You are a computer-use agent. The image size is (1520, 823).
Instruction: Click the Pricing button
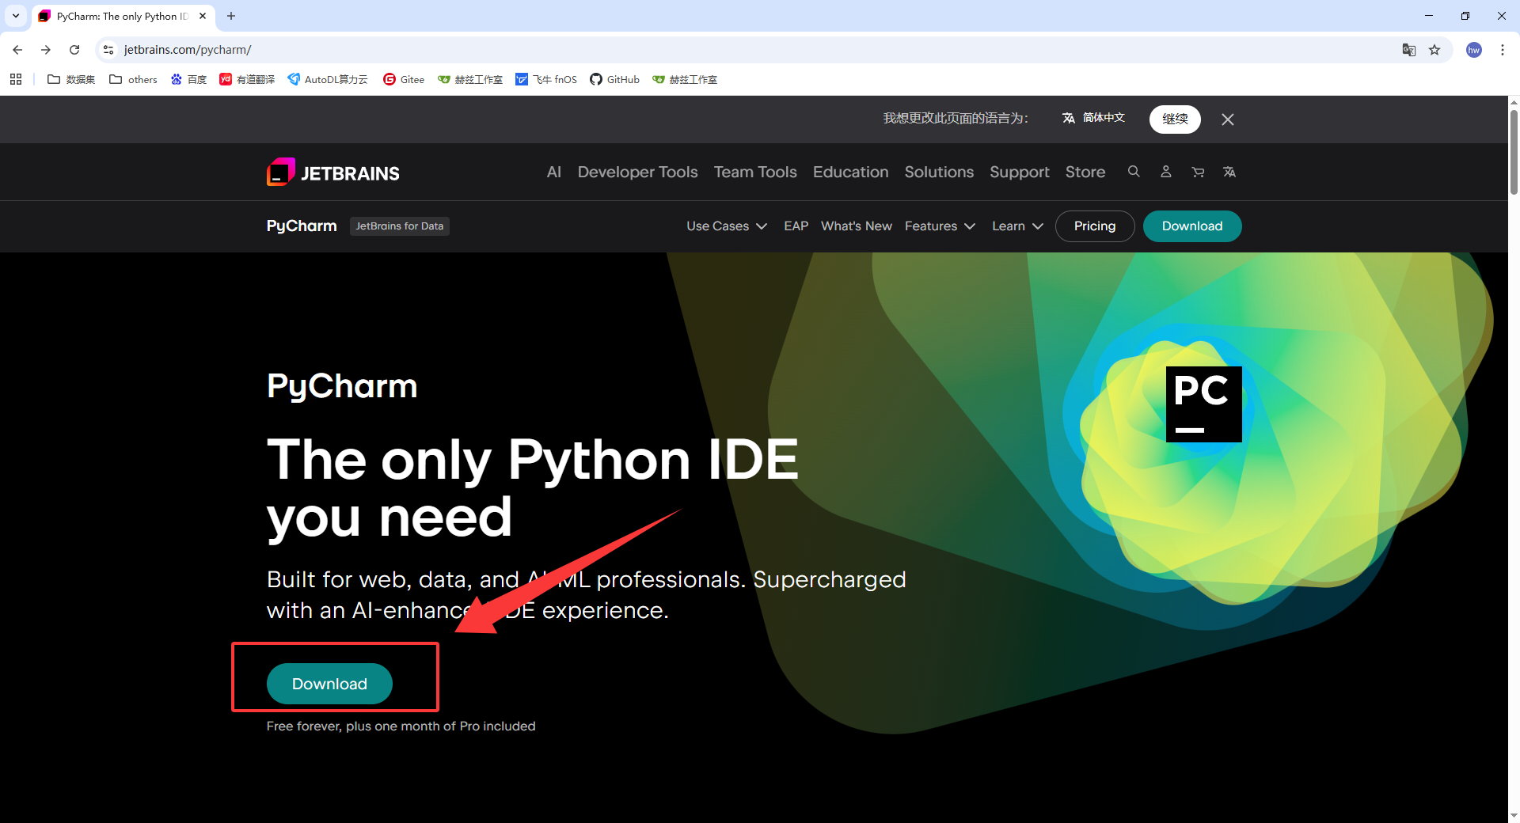pyautogui.click(x=1094, y=226)
